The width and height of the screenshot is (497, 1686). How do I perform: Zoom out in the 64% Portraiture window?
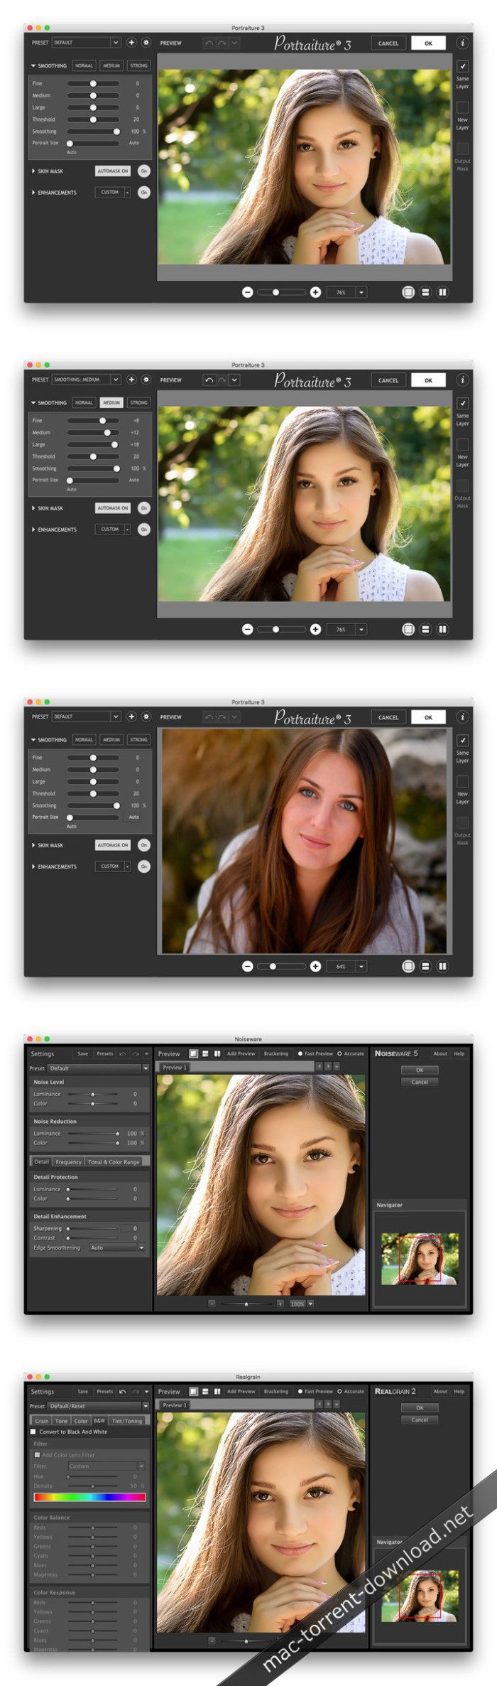click(x=247, y=966)
